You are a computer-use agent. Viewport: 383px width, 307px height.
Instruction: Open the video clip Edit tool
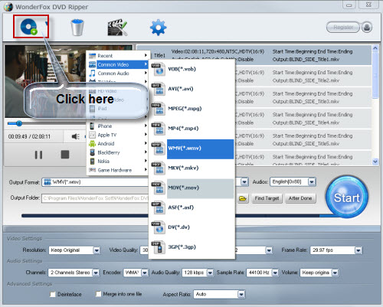(x=117, y=28)
